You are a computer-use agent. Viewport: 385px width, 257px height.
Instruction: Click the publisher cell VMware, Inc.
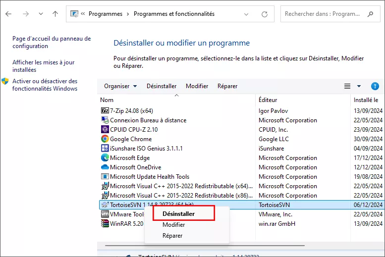275,214
